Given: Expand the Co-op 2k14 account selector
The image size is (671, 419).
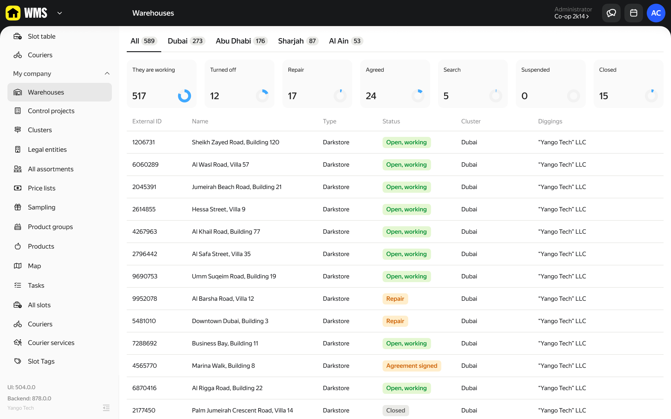Looking at the screenshot, I should tap(572, 16).
